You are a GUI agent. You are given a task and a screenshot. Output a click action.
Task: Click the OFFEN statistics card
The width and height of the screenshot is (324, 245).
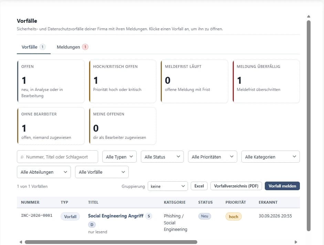tap(51, 81)
